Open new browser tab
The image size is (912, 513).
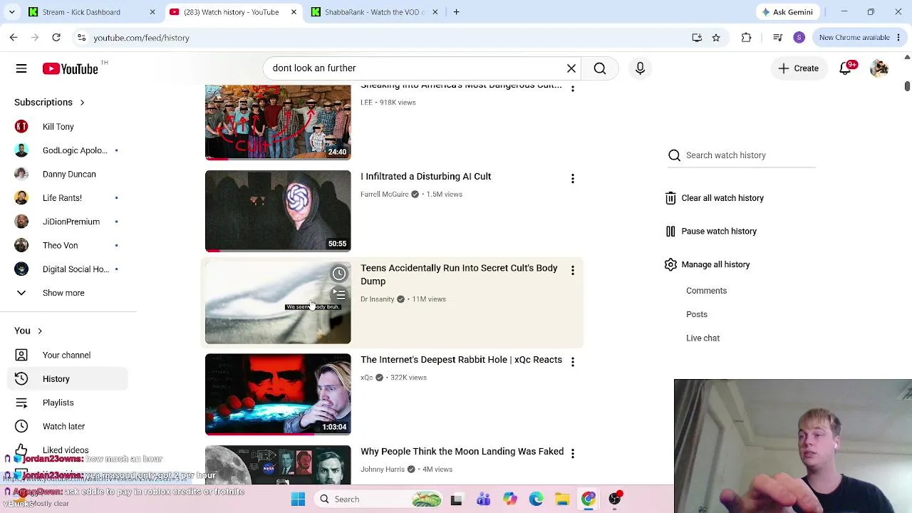click(x=456, y=12)
